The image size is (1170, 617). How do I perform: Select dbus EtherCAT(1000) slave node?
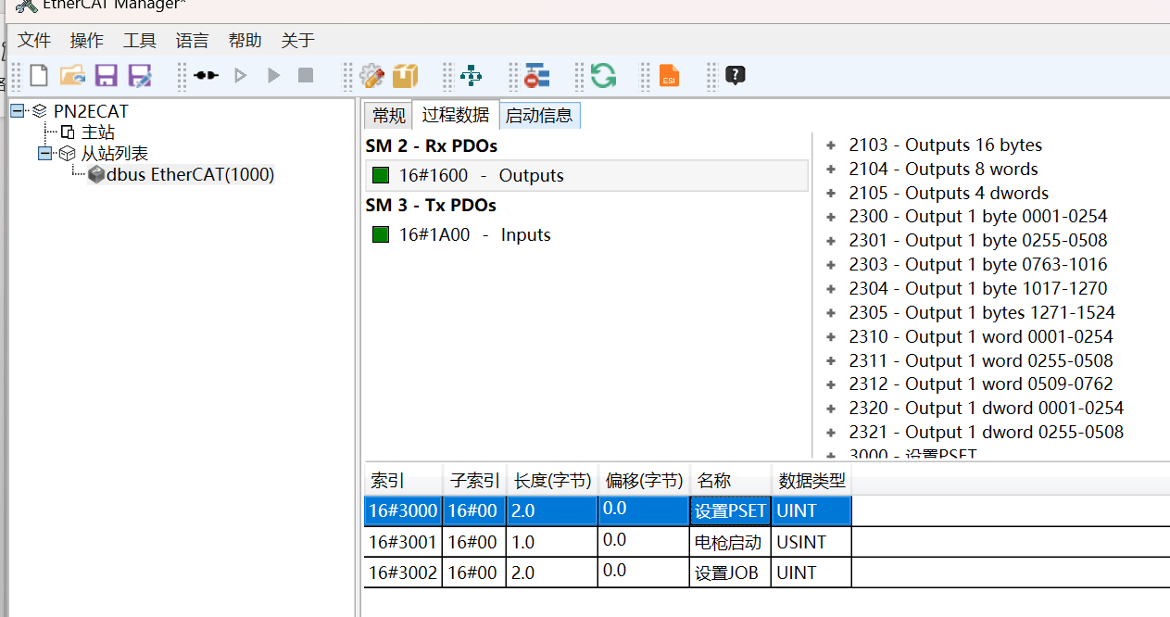point(191,174)
